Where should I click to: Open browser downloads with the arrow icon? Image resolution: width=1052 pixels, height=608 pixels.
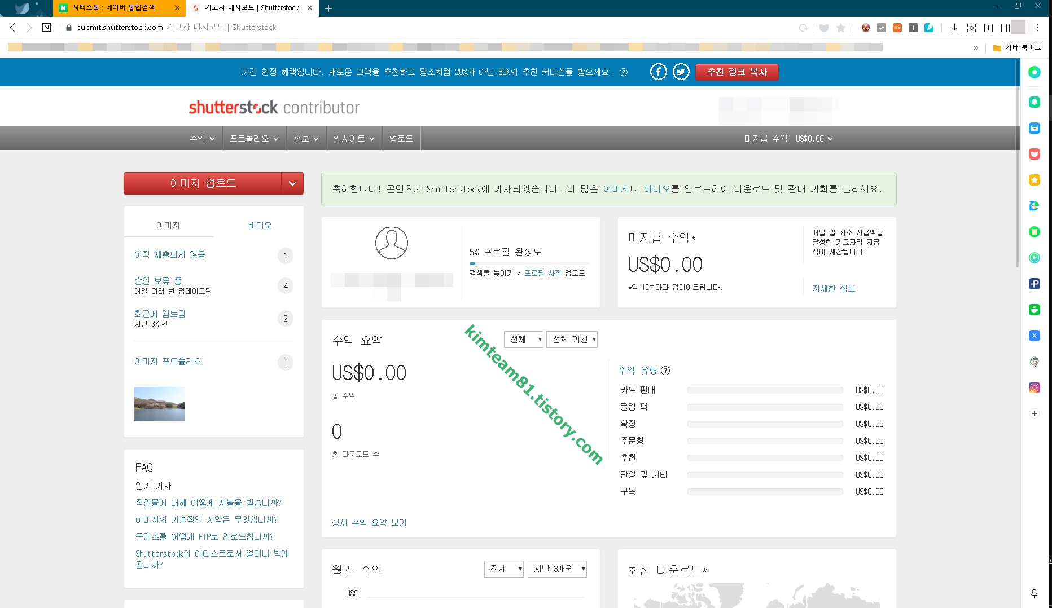click(954, 27)
